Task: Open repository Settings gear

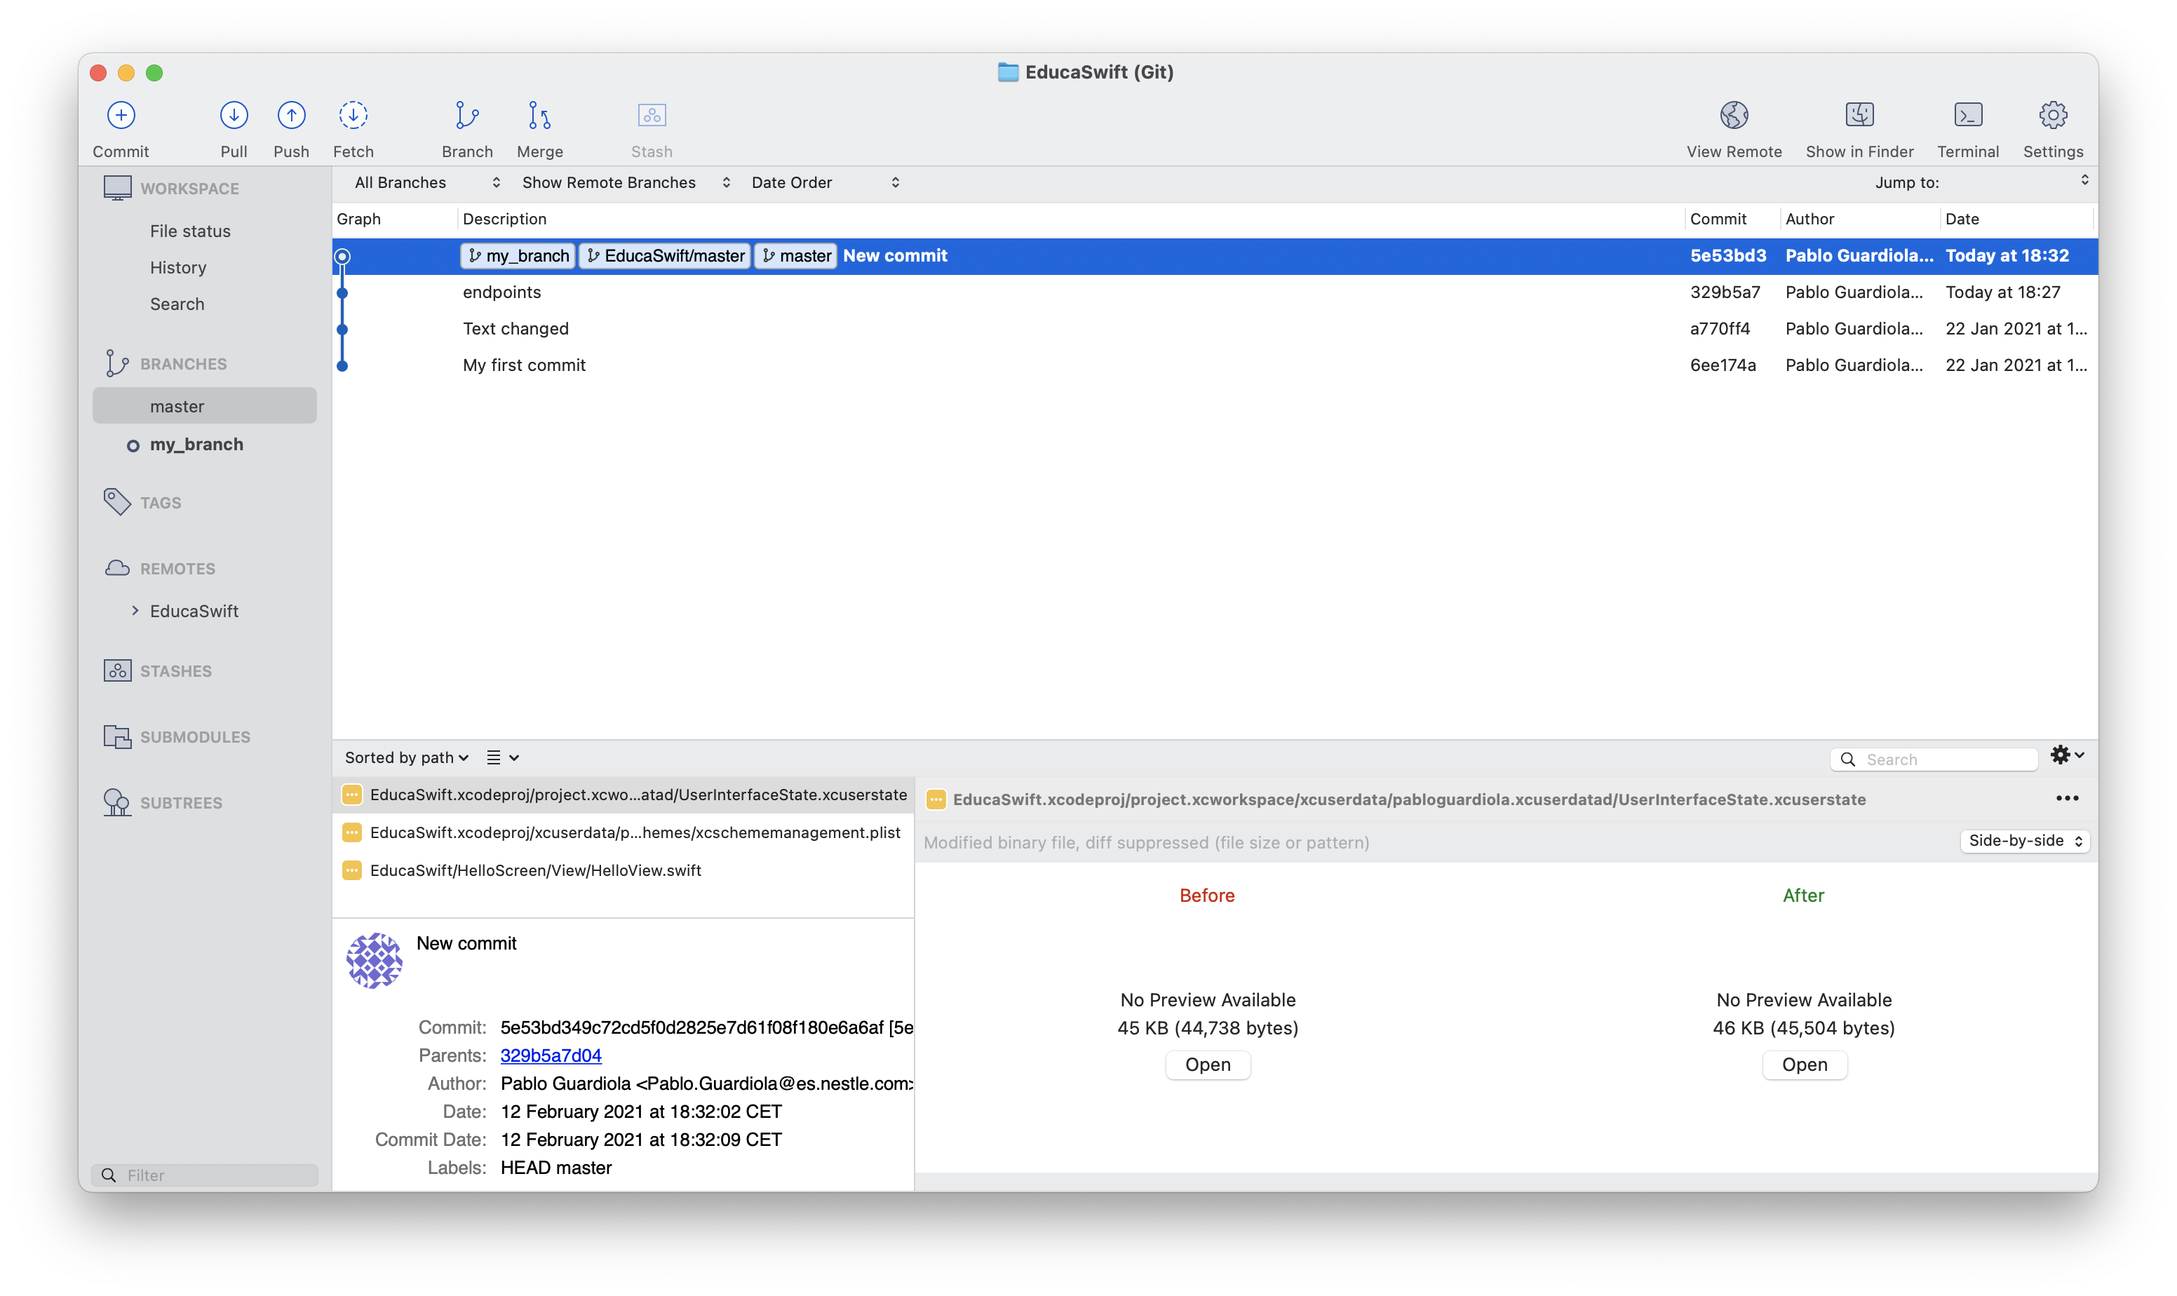Action: pos(2052,115)
